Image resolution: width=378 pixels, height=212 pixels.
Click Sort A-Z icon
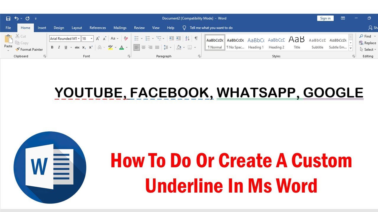pyautogui.click(x=187, y=39)
